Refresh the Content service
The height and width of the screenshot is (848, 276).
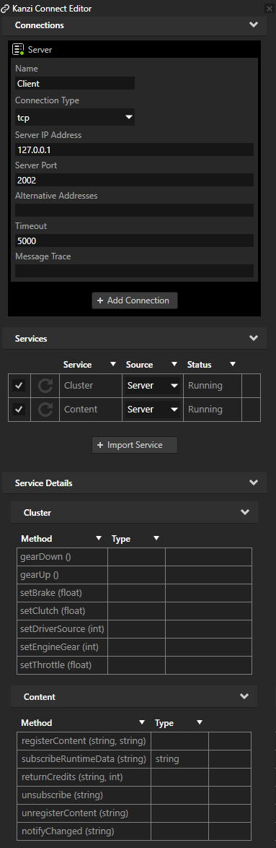point(45,410)
